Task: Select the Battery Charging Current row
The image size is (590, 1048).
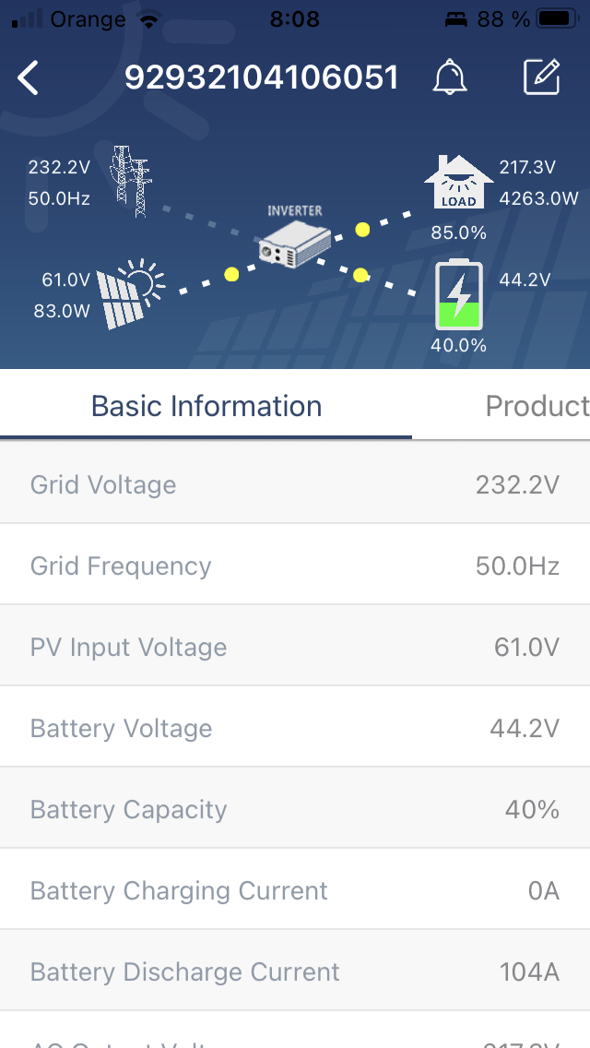Action: (x=295, y=890)
